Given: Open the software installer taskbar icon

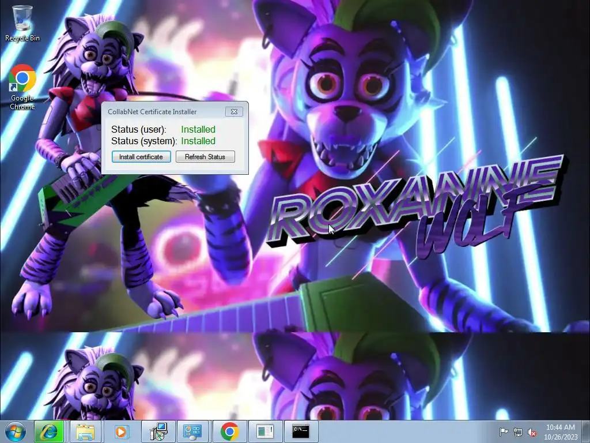Looking at the screenshot, I should coord(158,431).
